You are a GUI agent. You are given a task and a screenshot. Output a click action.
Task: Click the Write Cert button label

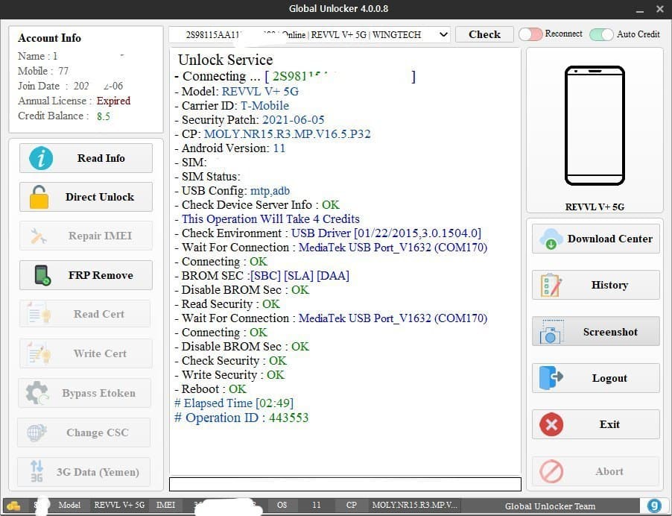100,353
